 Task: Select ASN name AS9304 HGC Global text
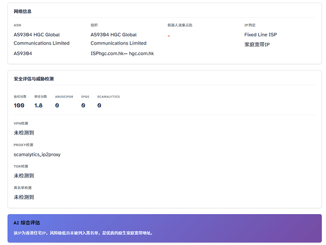pos(37,35)
